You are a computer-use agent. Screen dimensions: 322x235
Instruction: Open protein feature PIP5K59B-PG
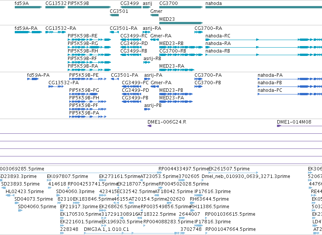[84, 94]
